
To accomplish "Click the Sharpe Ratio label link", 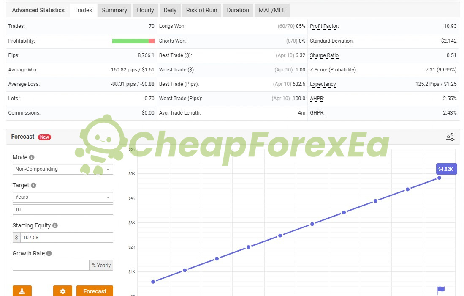I will 324,55.
